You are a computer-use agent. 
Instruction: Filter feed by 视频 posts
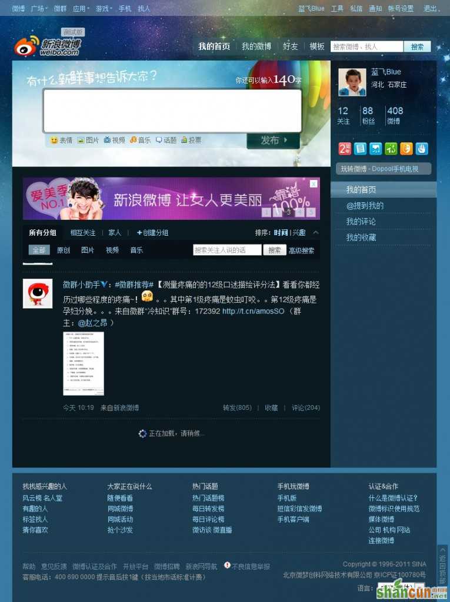point(112,250)
